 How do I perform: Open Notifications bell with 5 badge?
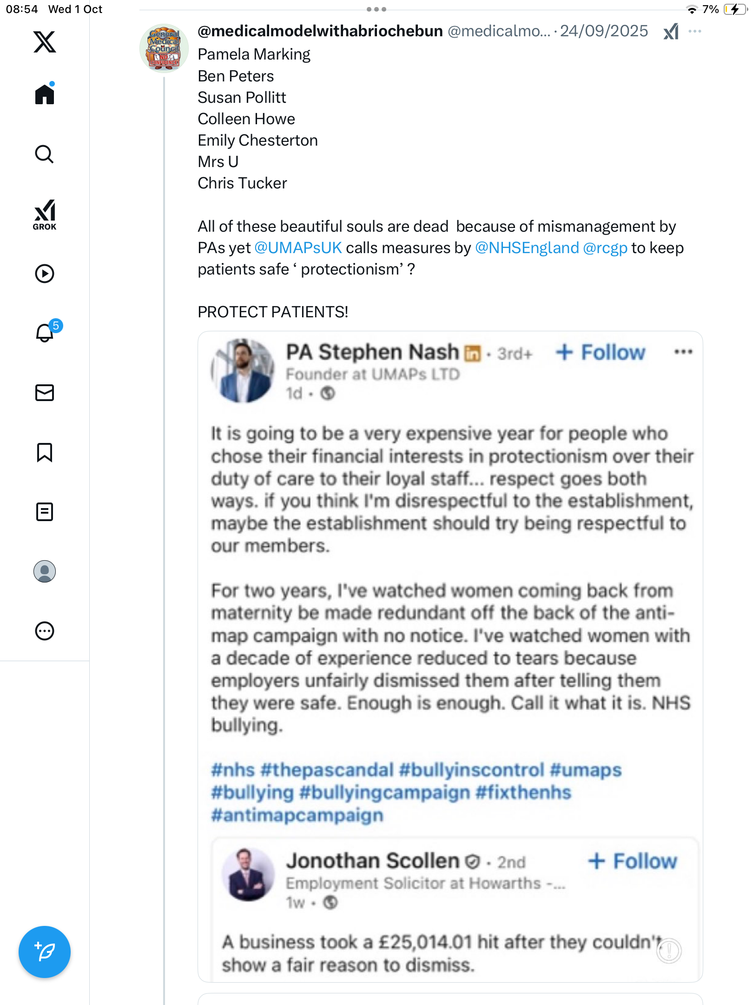click(x=46, y=333)
